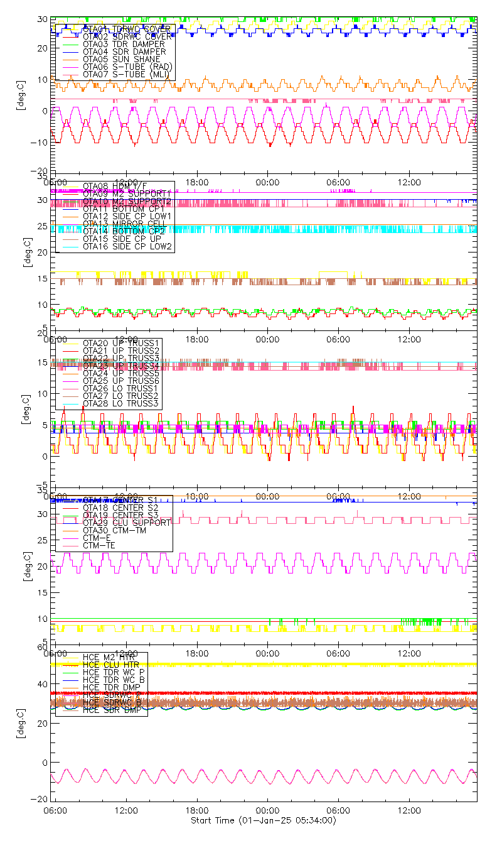Click the 'OTA10 M2 SUPPORT2' legend entry
Viewport: 502px width, 848px height.
[126, 201]
